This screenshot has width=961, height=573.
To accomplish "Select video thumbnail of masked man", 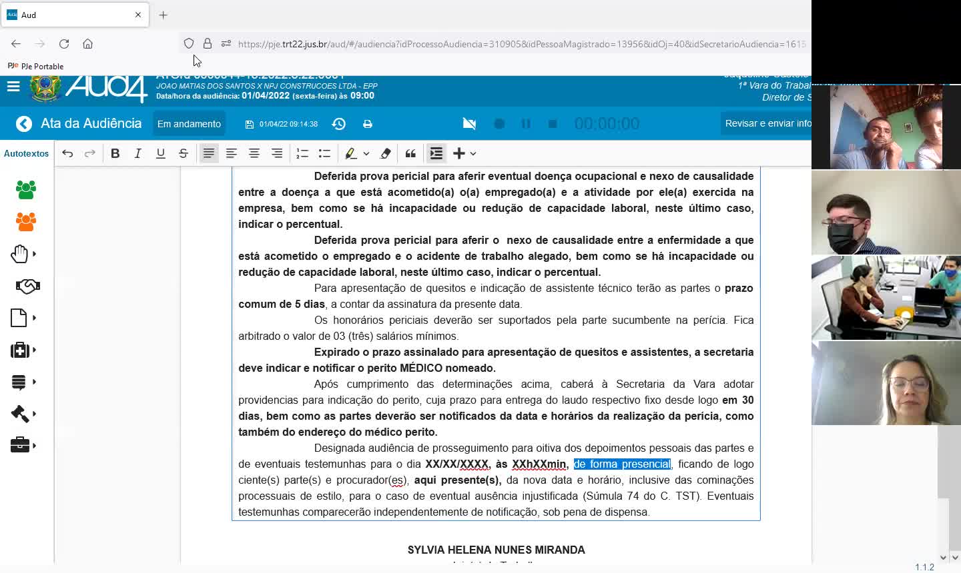I will coord(886,213).
